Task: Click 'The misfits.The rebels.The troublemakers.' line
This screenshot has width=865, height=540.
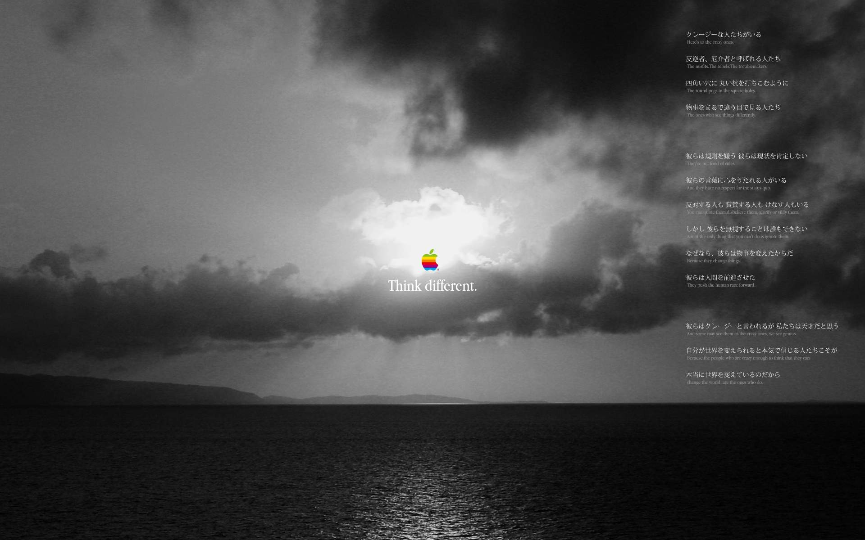Action: (727, 67)
